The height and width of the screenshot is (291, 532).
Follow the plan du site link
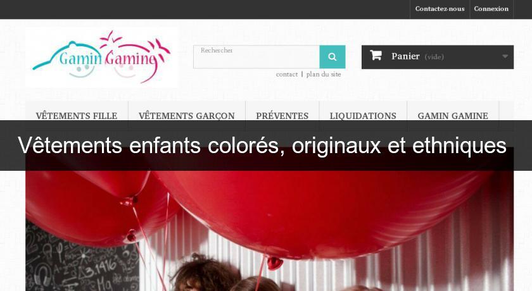click(x=324, y=74)
